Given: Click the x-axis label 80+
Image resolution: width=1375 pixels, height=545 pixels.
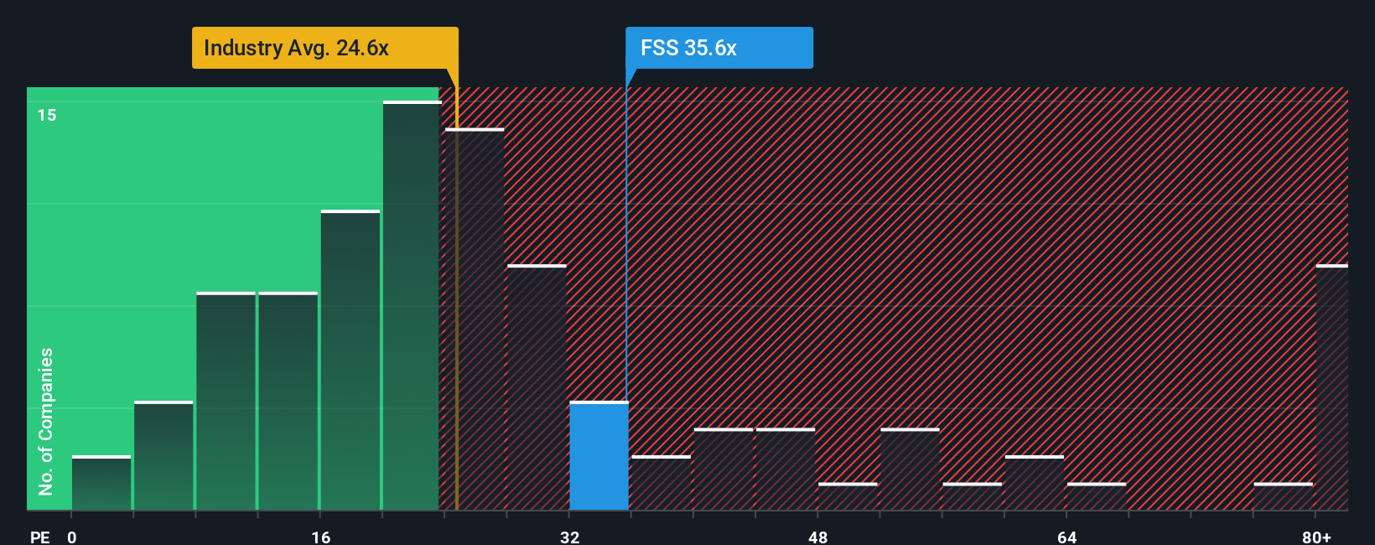Looking at the screenshot, I should (1317, 537).
